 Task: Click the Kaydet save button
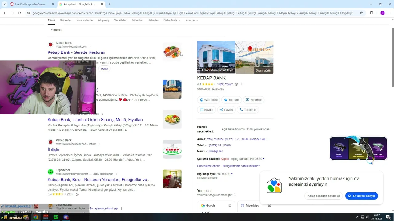click(207, 110)
